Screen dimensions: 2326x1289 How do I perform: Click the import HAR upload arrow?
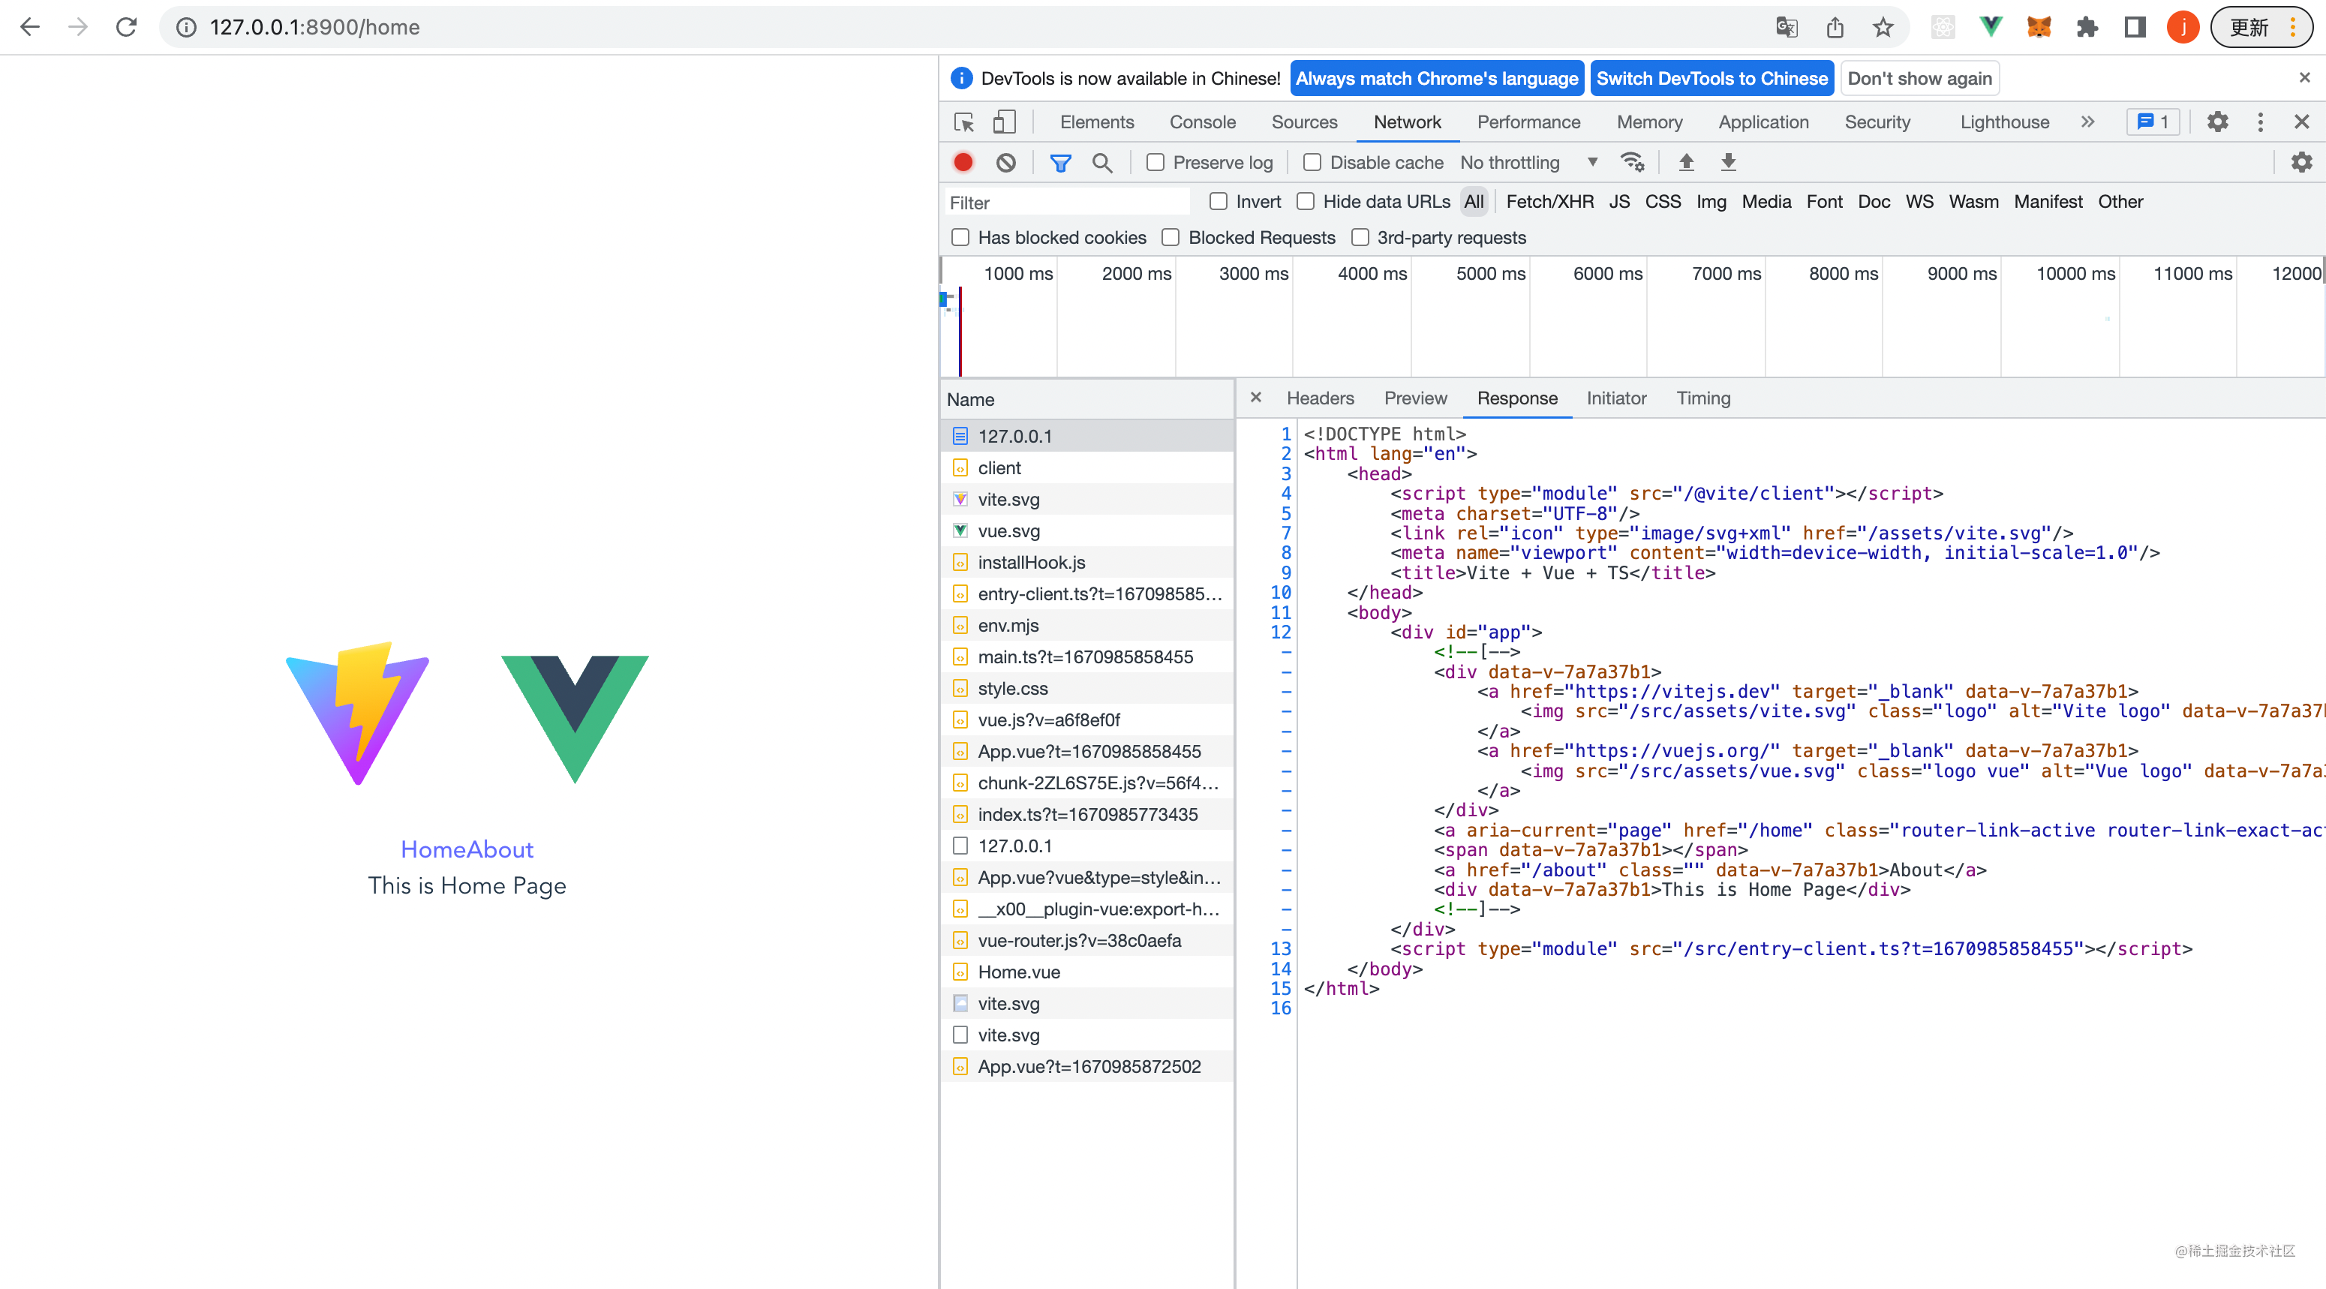click(x=1686, y=163)
